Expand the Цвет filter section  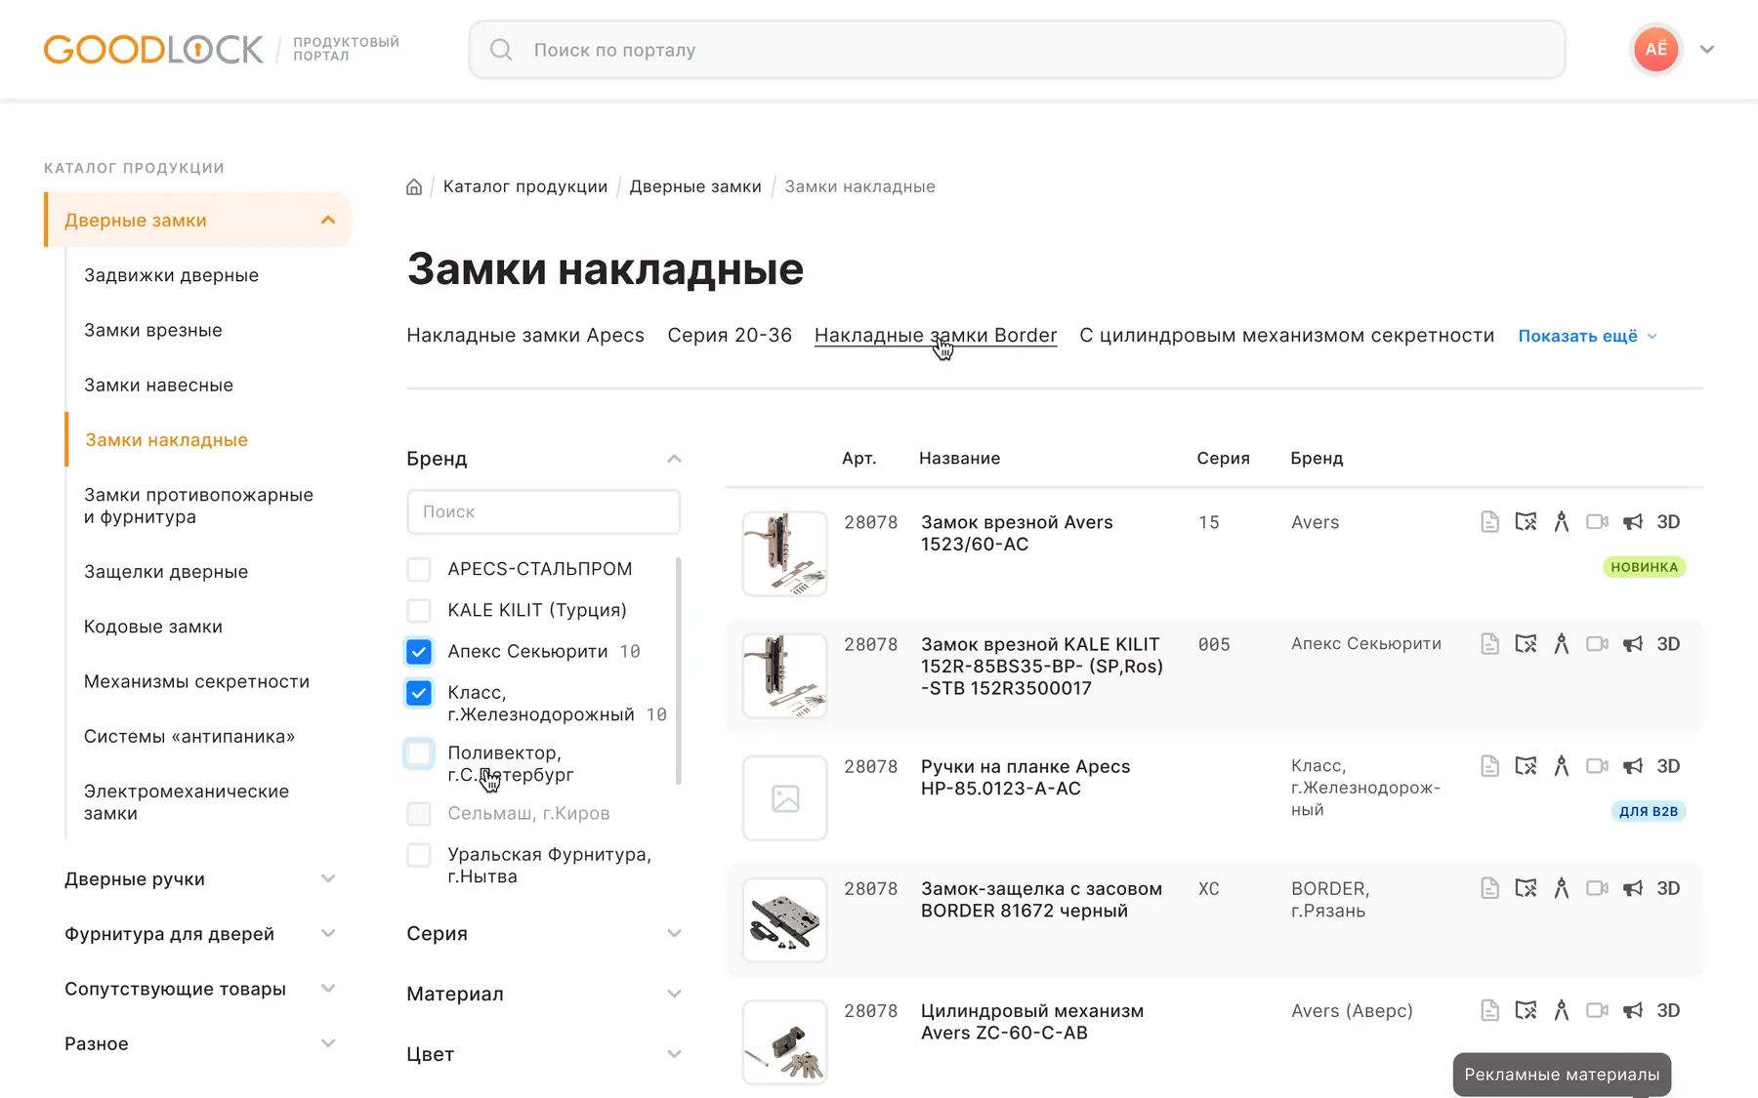click(x=674, y=1054)
